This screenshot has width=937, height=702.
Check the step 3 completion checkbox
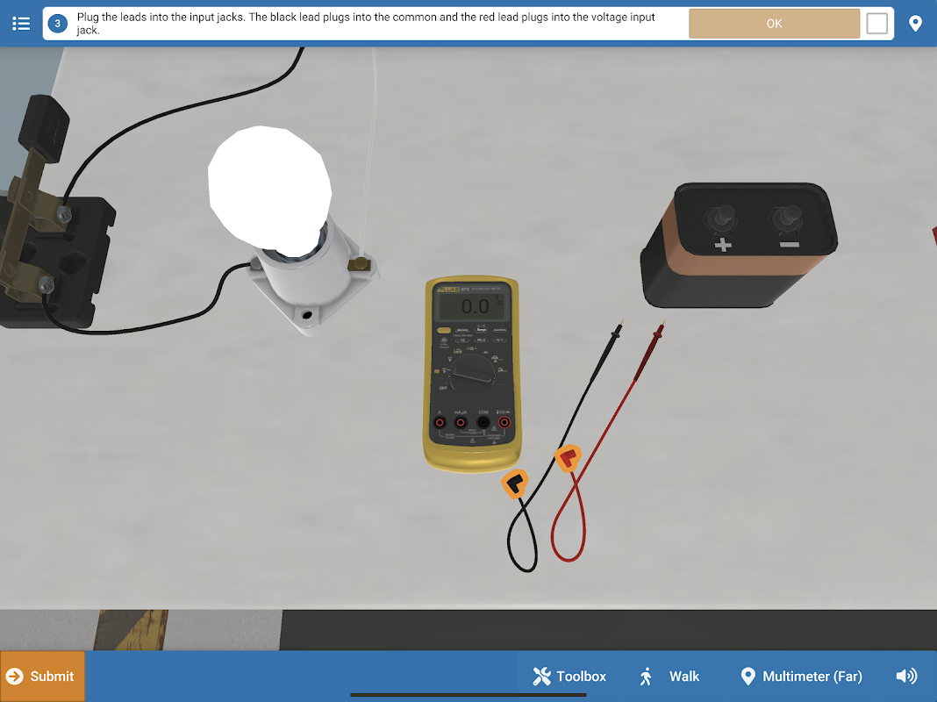[x=876, y=24]
